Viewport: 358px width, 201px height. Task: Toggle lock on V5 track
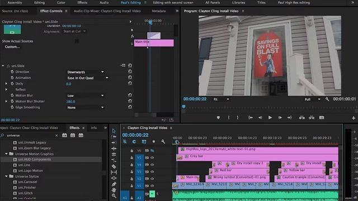[x=132, y=157]
